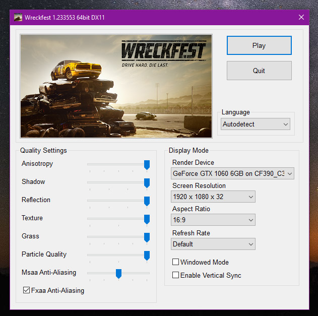
Task: Click the Anisotropy slider handle
Action: click(147, 165)
